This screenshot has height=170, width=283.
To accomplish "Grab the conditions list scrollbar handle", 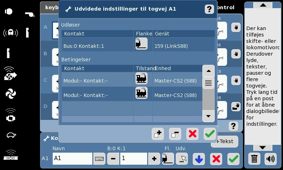I will coord(208,83).
